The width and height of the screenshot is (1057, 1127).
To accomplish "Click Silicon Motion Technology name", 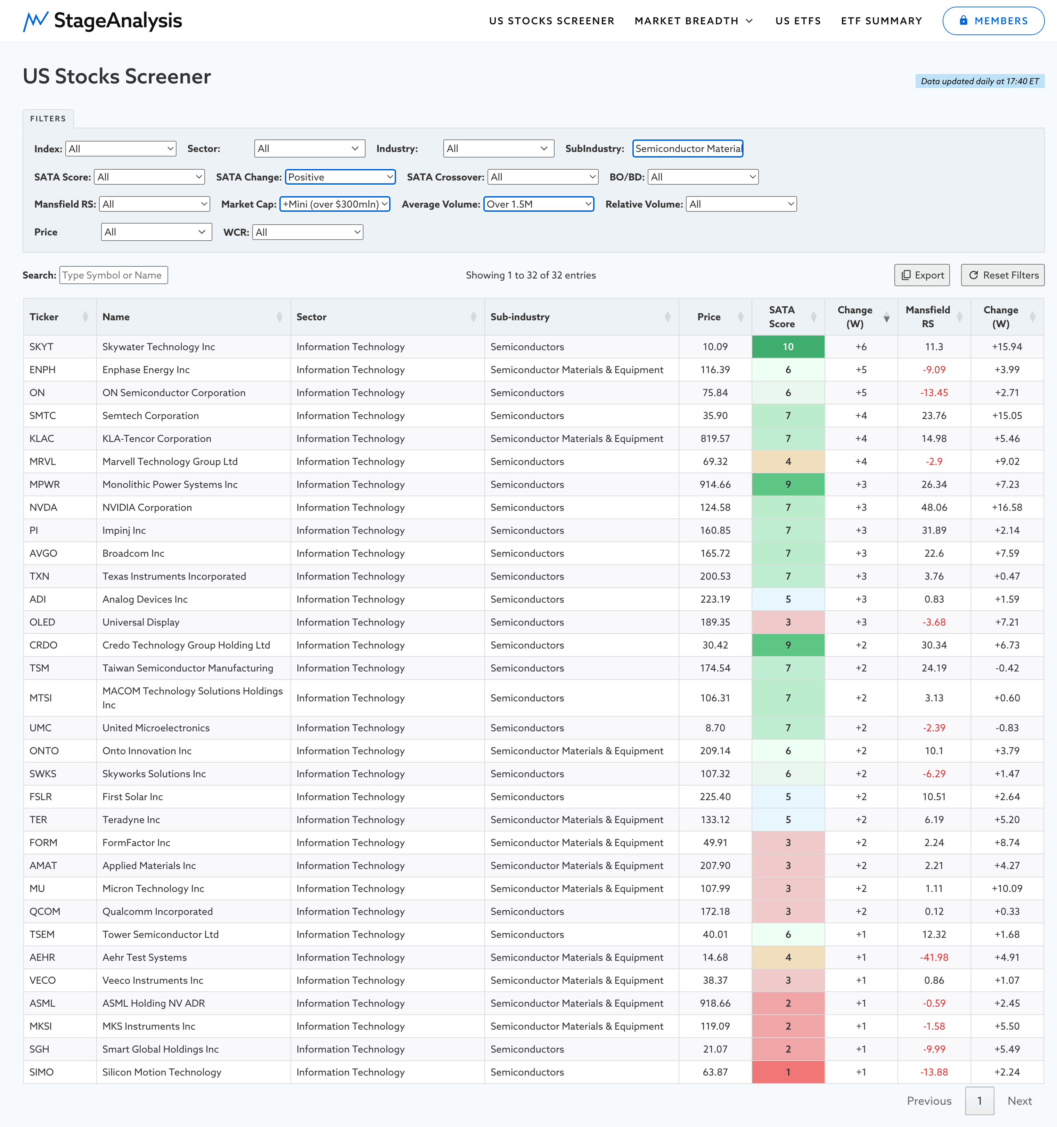I will coord(162,1072).
